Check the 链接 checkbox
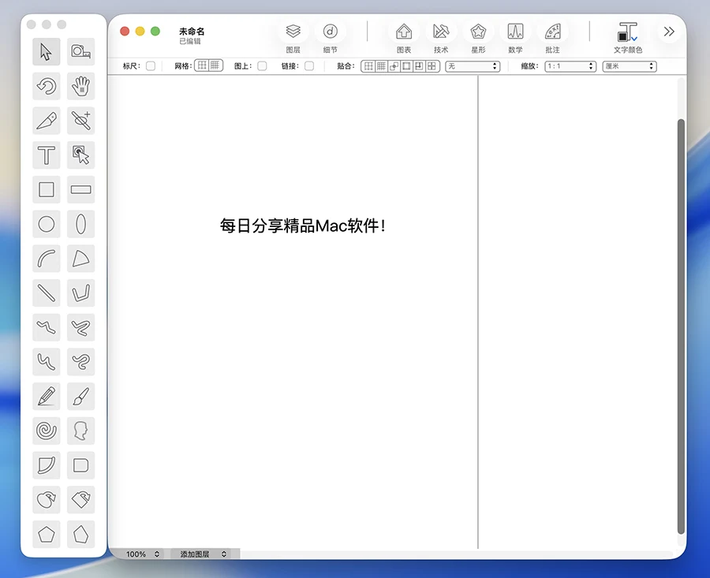Image resolution: width=710 pixels, height=578 pixels. coord(309,66)
